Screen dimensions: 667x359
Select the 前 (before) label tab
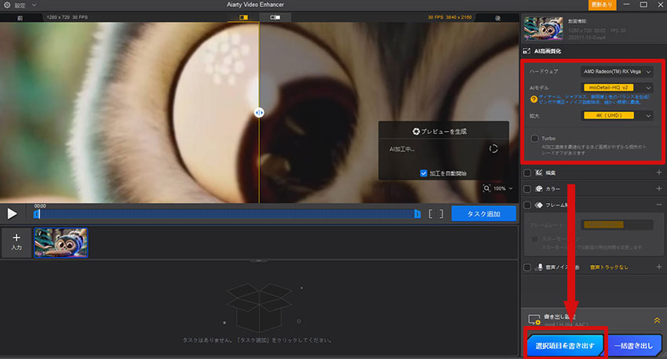pos(20,18)
